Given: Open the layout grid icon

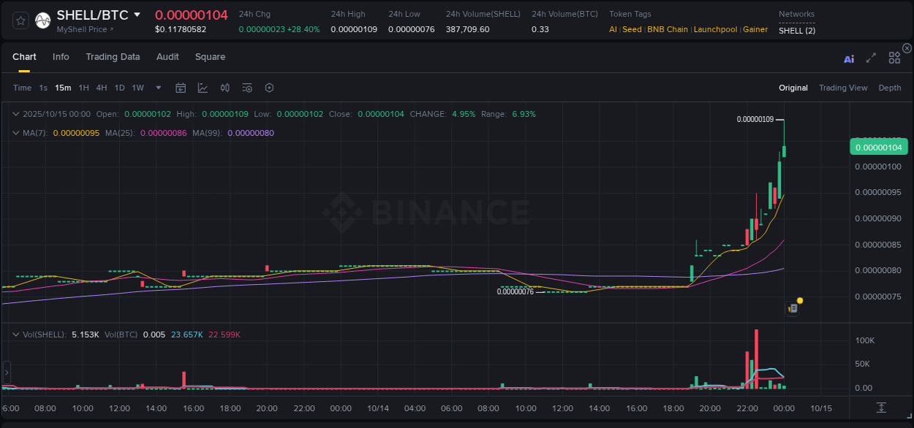Looking at the screenshot, I should [x=894, y=58].
